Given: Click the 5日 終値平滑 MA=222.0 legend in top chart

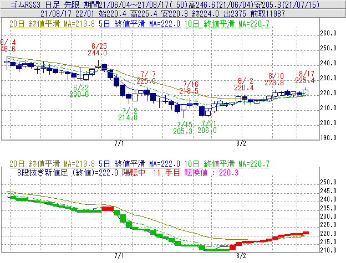Looking at the screenshot, I should point(140,24).
